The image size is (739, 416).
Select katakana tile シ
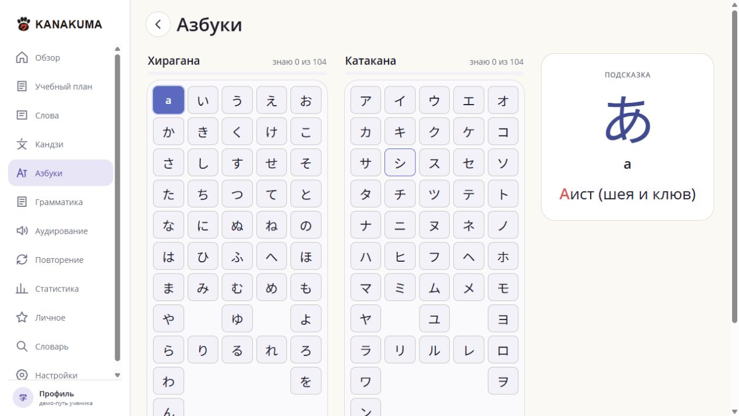point(400,162)
